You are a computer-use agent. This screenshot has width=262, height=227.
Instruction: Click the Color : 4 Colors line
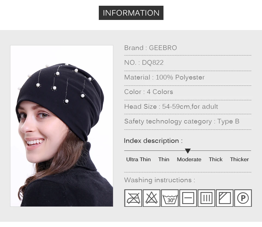point(148,92)
